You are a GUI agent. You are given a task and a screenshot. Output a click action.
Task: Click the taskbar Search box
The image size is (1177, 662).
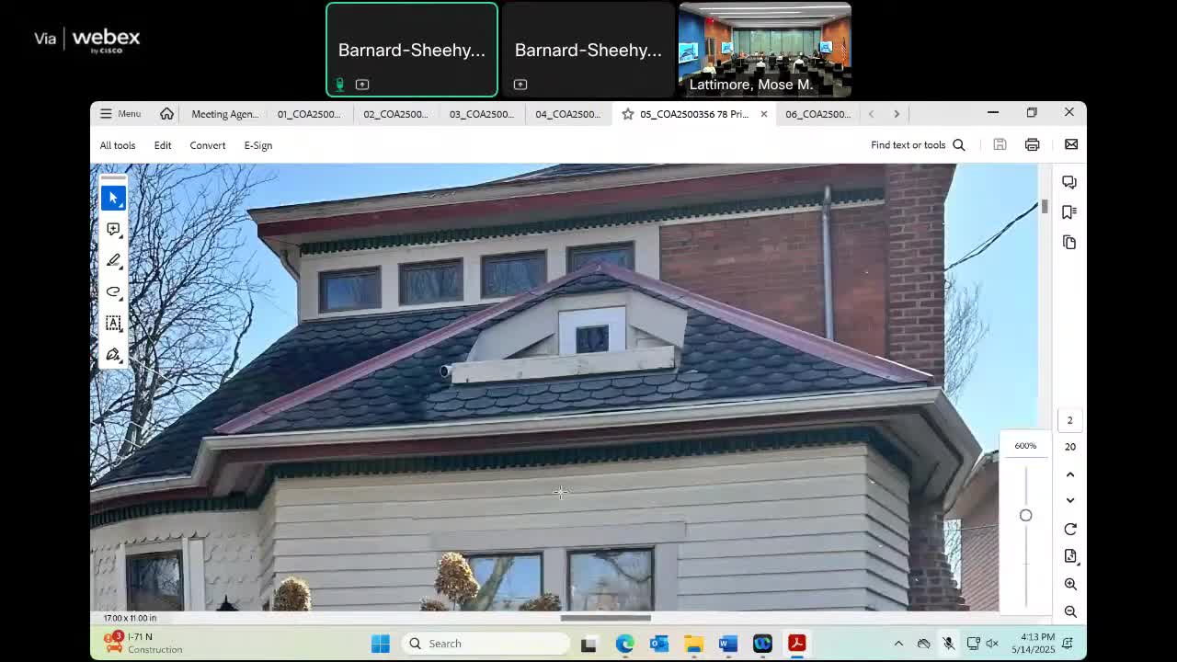click(486, 644)
